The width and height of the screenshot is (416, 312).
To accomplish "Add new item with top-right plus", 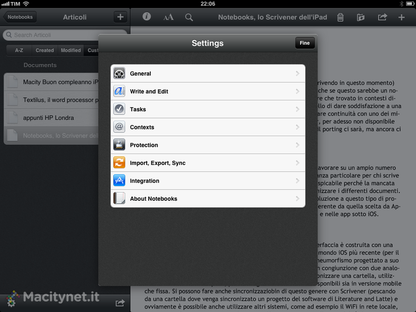I will [x=401, y=17].
